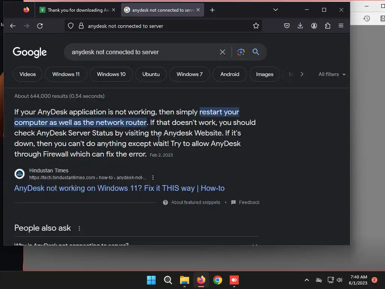The height and width of the screenshot is (289, 385).
Task: Open About featured snippets link
Action: pyautogui.click(x=196, y=202)
